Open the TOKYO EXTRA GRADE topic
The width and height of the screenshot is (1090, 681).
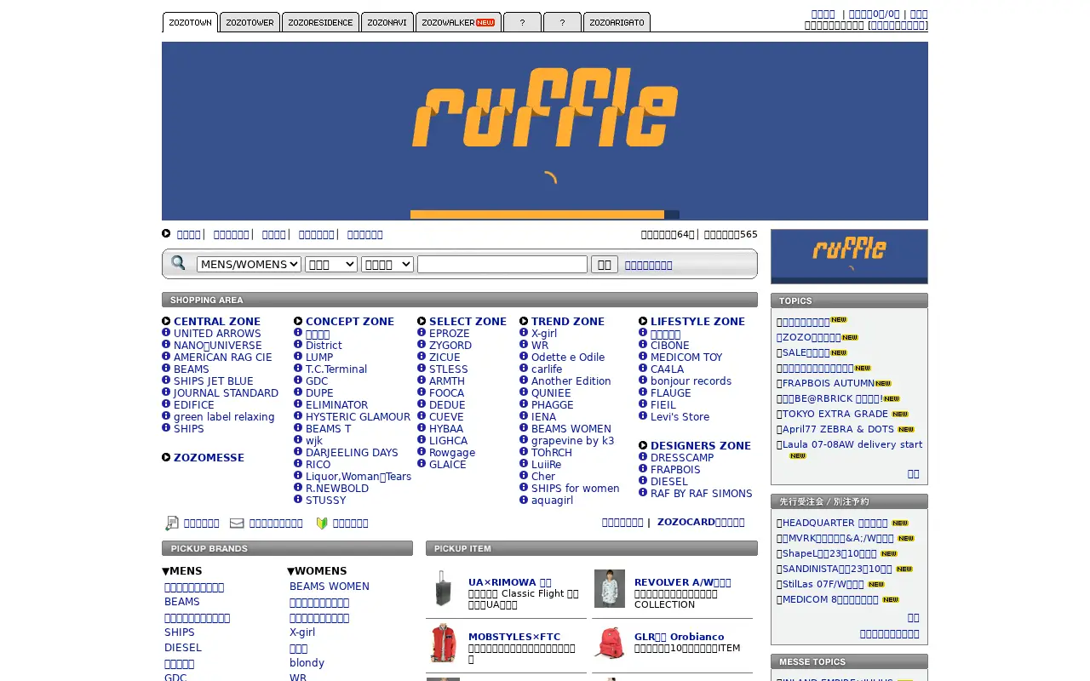[x=835, y=414]
